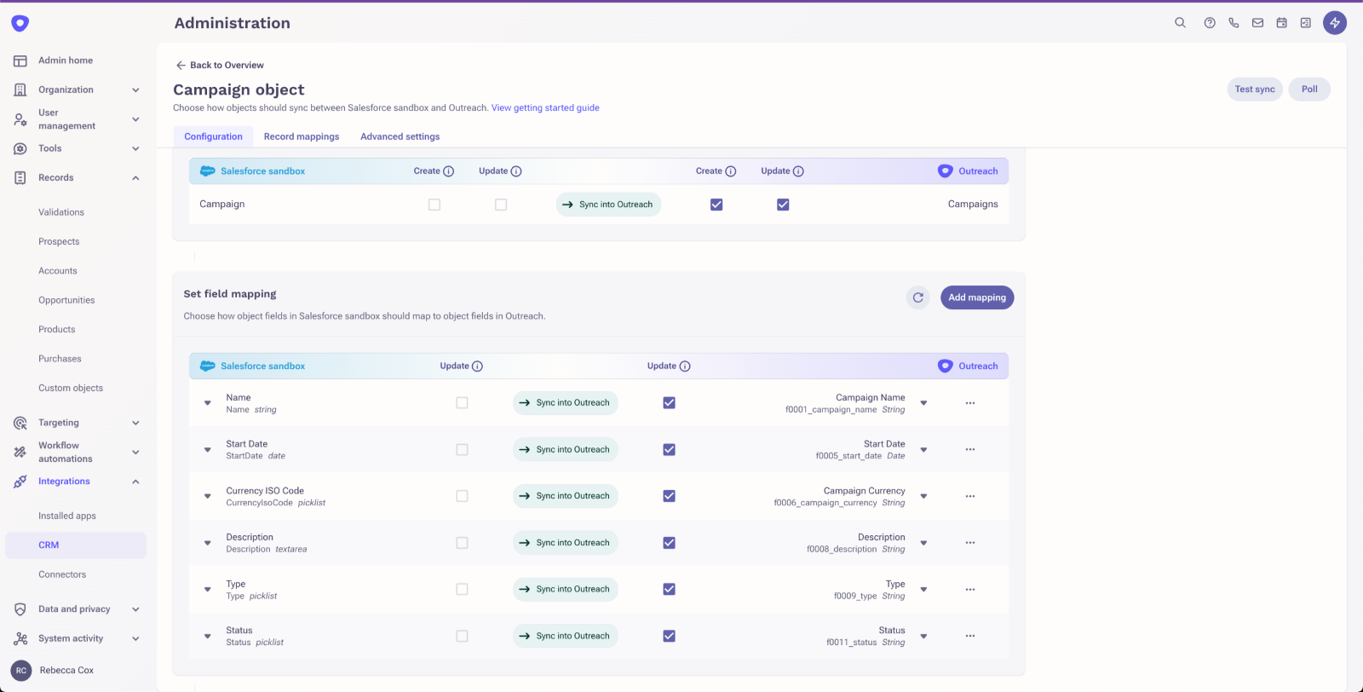
Task: Open the View getting started guide link
Action: click(545, 108)
